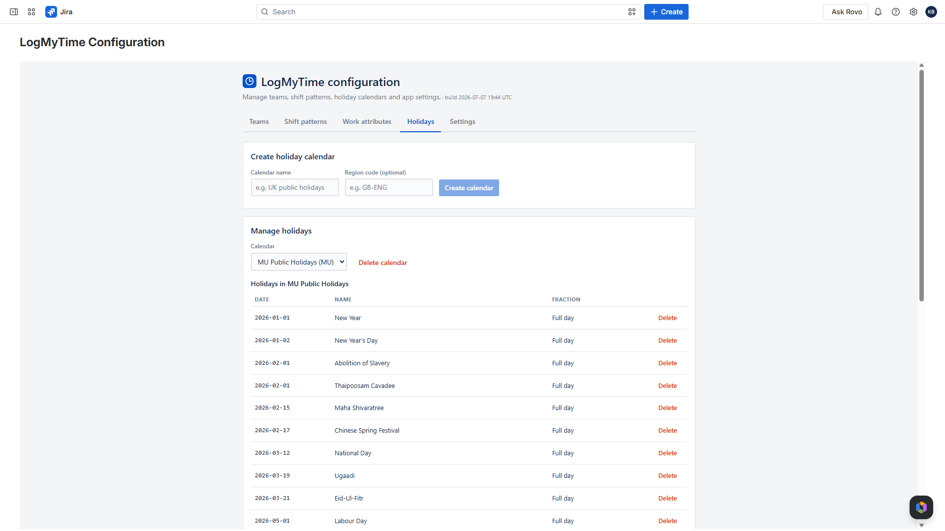Delete the Eid-Ul-Fitr holiday
The image size is (945, 531).
point(667,499)
